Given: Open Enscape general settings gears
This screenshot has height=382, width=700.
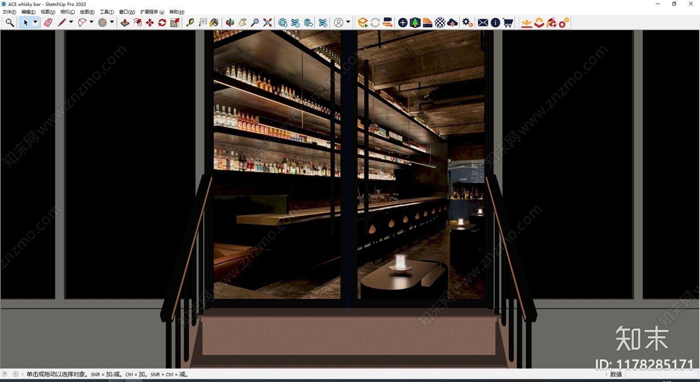Looking at the screenshot, I should (x=468, y=23).
